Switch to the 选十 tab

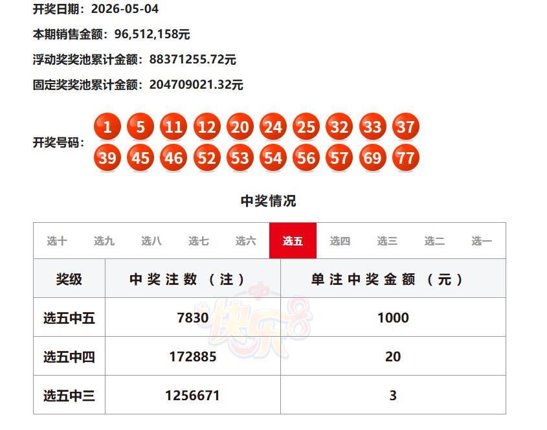click(57, 241)
